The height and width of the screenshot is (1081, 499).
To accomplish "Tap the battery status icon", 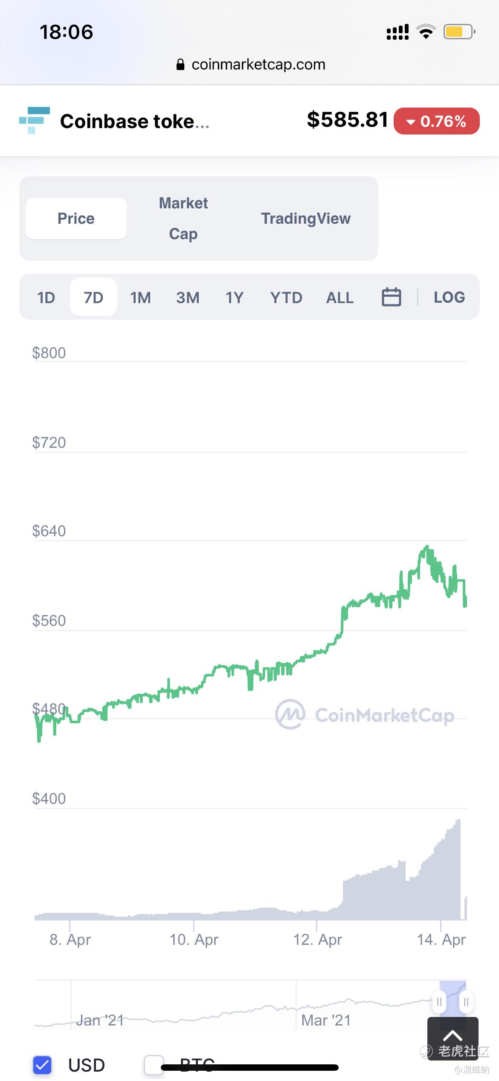I will click(x=459, y=32).
